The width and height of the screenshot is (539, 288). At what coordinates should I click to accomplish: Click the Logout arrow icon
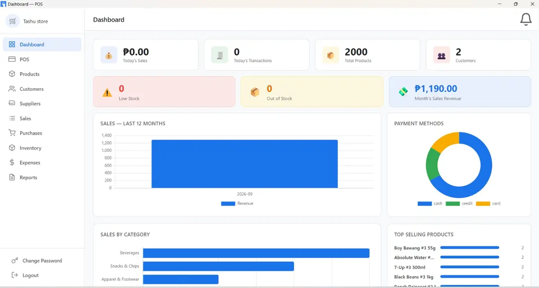click(15, 275)
